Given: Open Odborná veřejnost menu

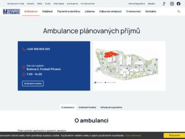Looking at the screenshot, I should (x=110, y=11).
